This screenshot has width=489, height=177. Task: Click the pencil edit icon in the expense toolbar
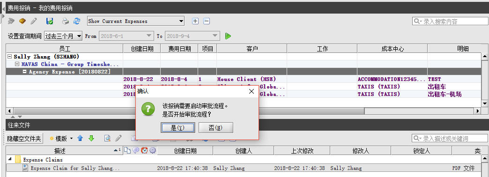(33, 21)
